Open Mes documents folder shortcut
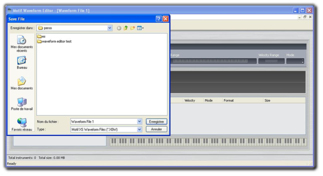The image size is (323, 176). [x=22, y=83]
